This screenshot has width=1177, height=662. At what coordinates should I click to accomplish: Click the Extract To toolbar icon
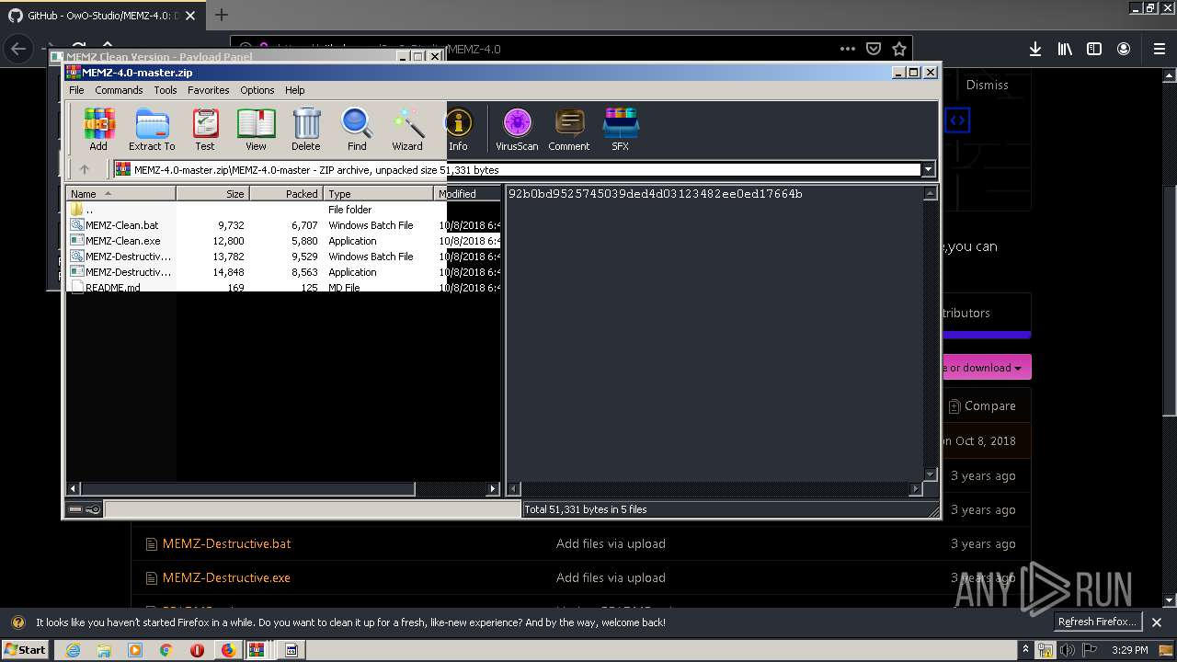coord(152,129)
